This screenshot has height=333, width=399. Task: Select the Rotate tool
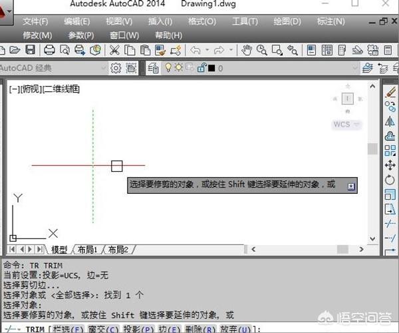click(x=390, y=180)
